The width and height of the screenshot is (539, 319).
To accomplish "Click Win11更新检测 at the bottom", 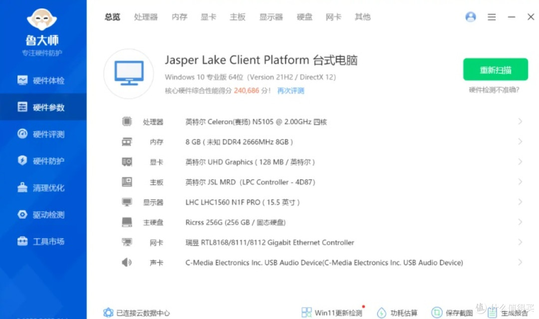I will click(332, 313).
